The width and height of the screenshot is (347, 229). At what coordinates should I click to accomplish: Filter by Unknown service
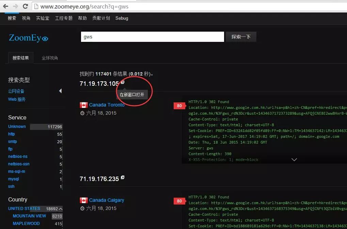click(17, 127)
